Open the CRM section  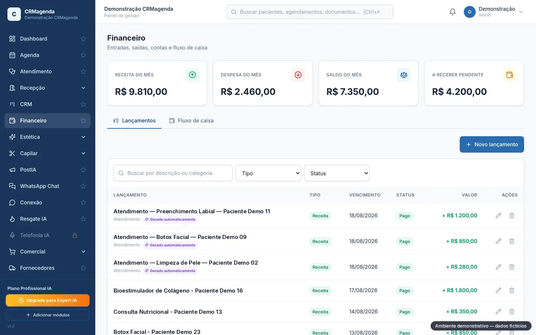click(48, 104)
